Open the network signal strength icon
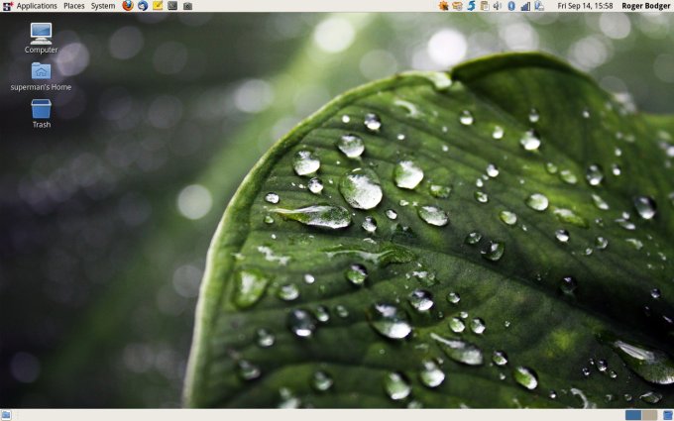 525,6
